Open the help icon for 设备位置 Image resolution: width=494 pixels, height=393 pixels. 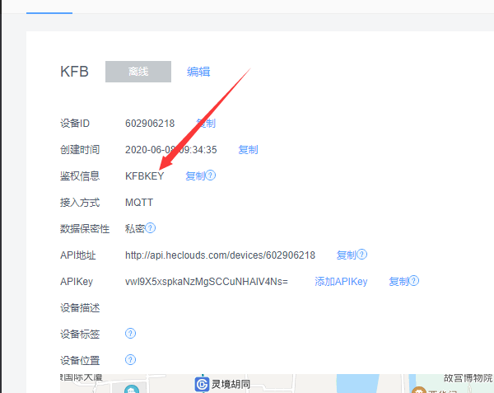[130, 359]
